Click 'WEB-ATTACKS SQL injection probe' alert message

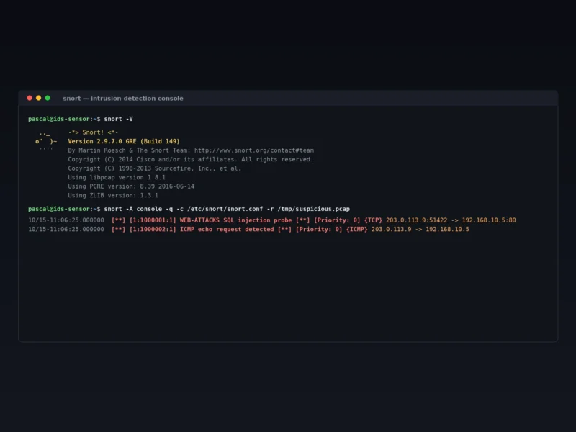236,220
